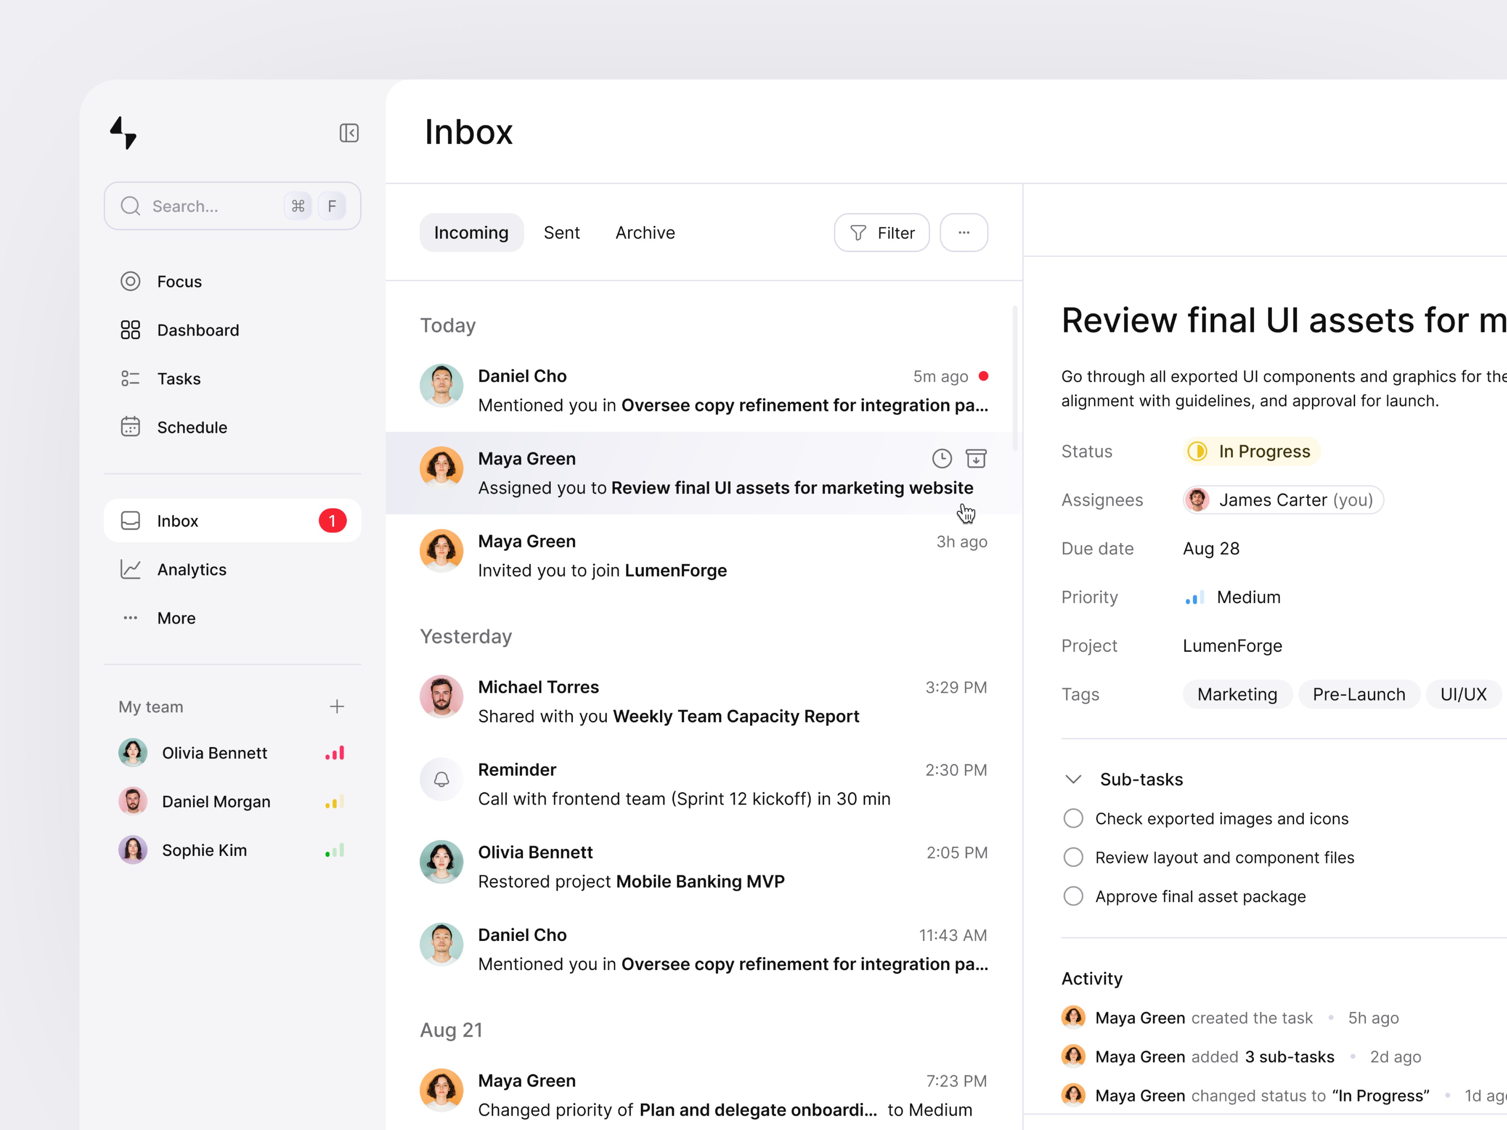The height and width of the screenshot is (1130, 1507).
Task: Check off 'Check exported images and icons'
Action: [1073, 818]
